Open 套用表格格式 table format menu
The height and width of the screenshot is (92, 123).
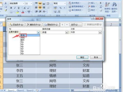[77, 7]
